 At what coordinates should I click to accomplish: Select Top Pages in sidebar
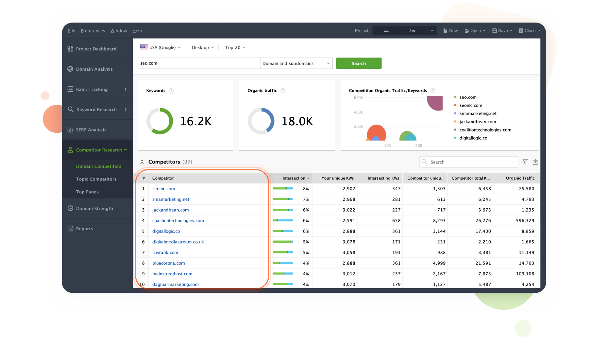[x=87, y=192]
